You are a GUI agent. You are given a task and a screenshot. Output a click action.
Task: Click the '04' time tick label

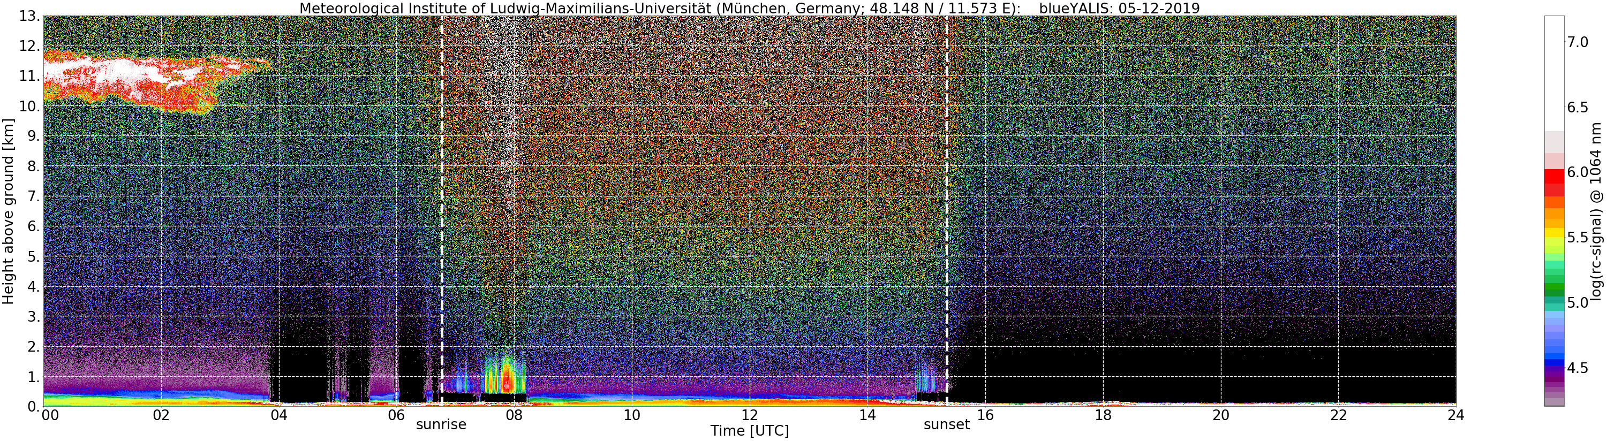279,415
